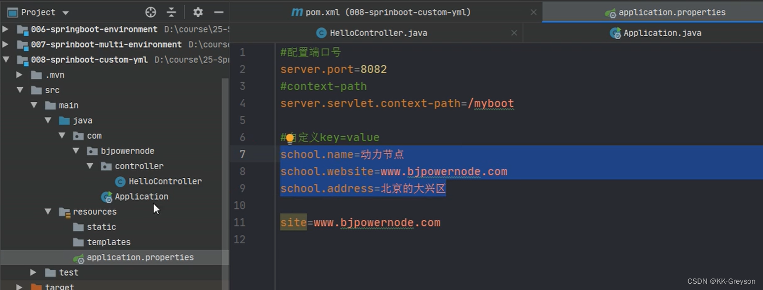Close the pom.xml editor tab
Image resolution: width=763 pixels, height=290 pixels.
pyautogui.click(x=533, y=12)
